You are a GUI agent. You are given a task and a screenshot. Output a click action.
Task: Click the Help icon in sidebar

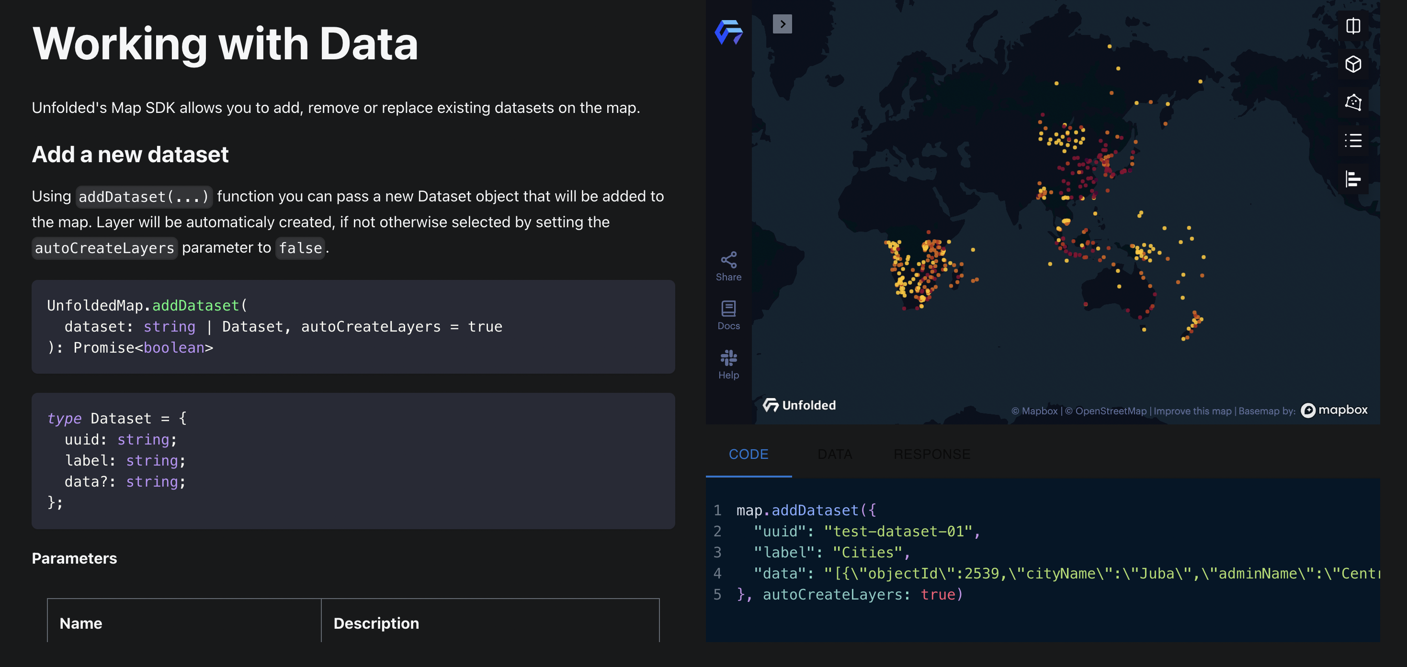point(728,364)
